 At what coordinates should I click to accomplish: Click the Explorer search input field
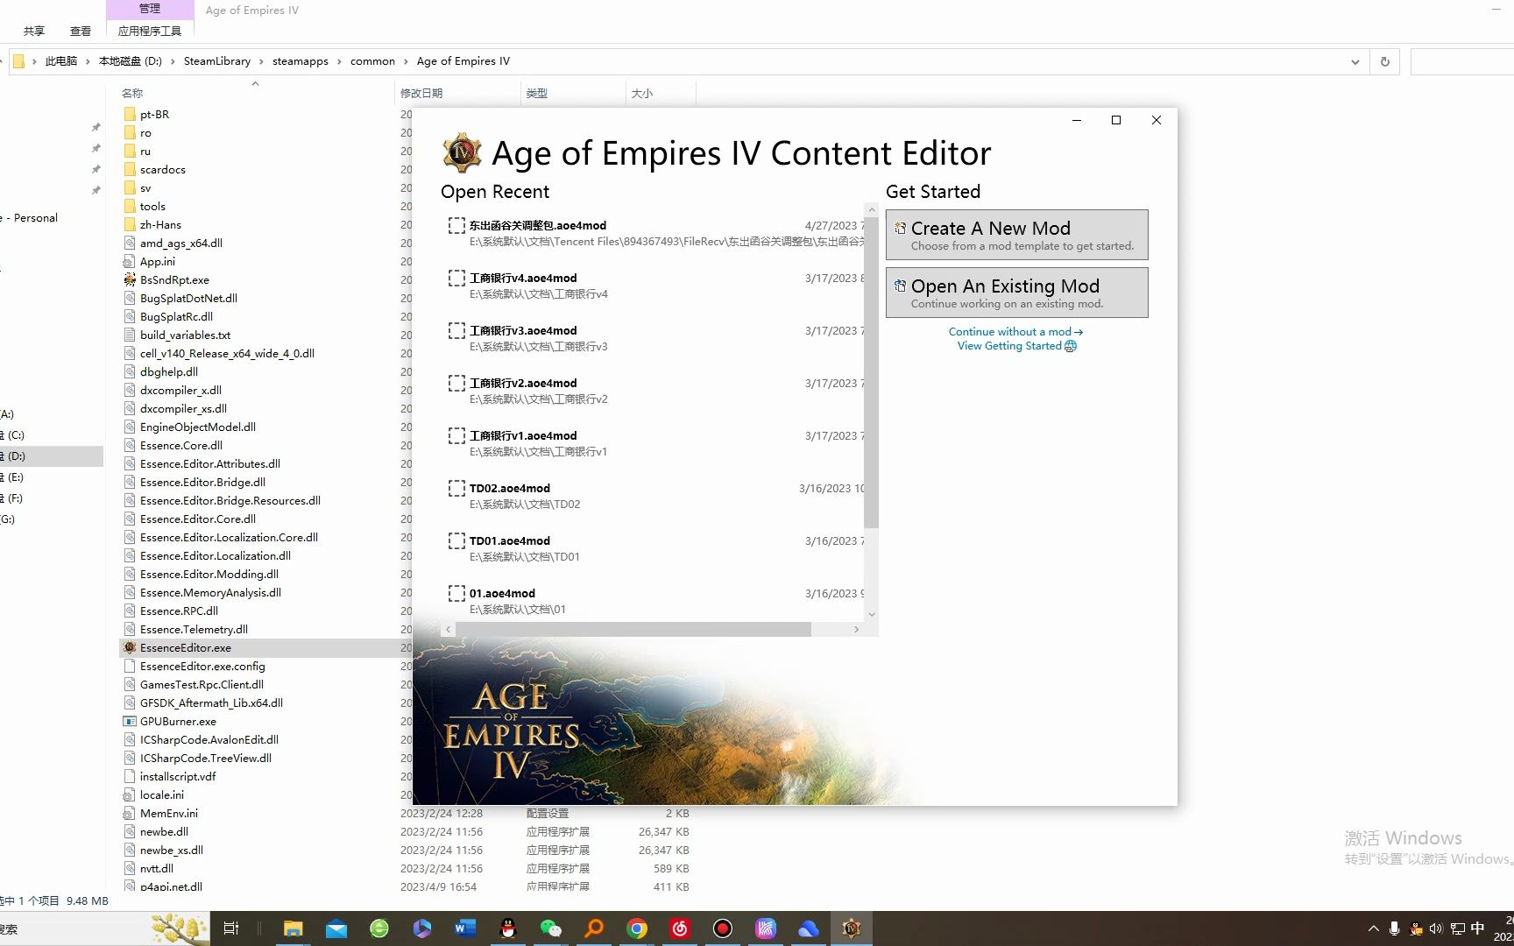point(1462,62)
